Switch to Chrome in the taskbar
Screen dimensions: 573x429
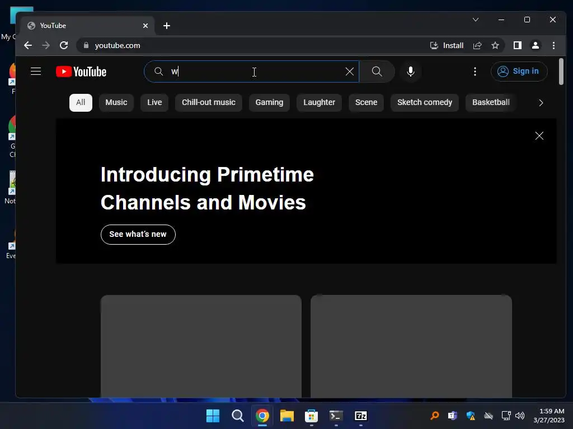[262, 416]
